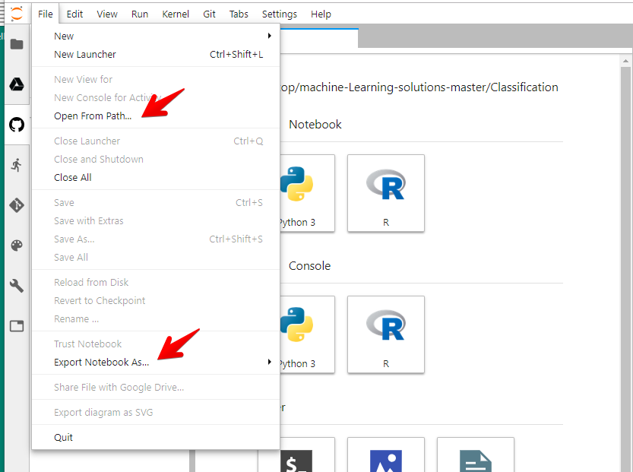Click the Console section heading
The width and height of the screenshot is (633, 472).
tap(309, 266)
